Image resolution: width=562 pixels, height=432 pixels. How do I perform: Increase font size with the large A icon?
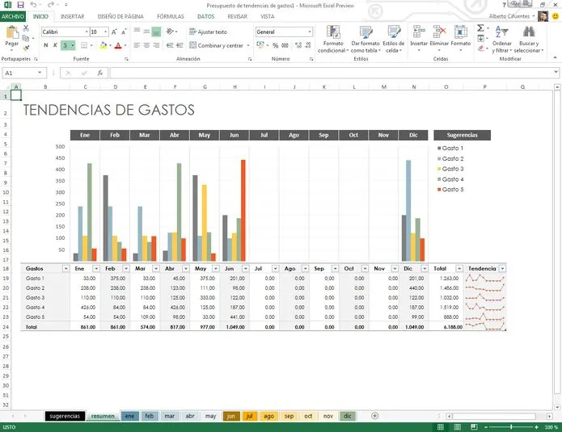pyautogui.click(x=114, y=31)
